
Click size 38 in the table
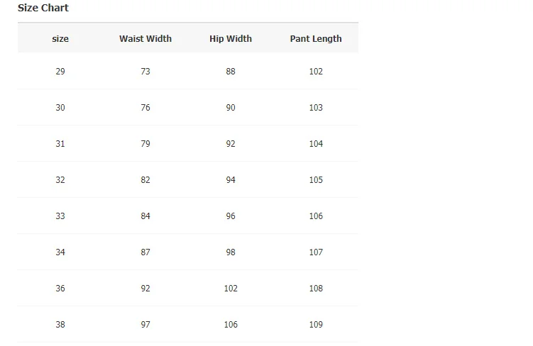pyautogui.click(x=60, y=325)
